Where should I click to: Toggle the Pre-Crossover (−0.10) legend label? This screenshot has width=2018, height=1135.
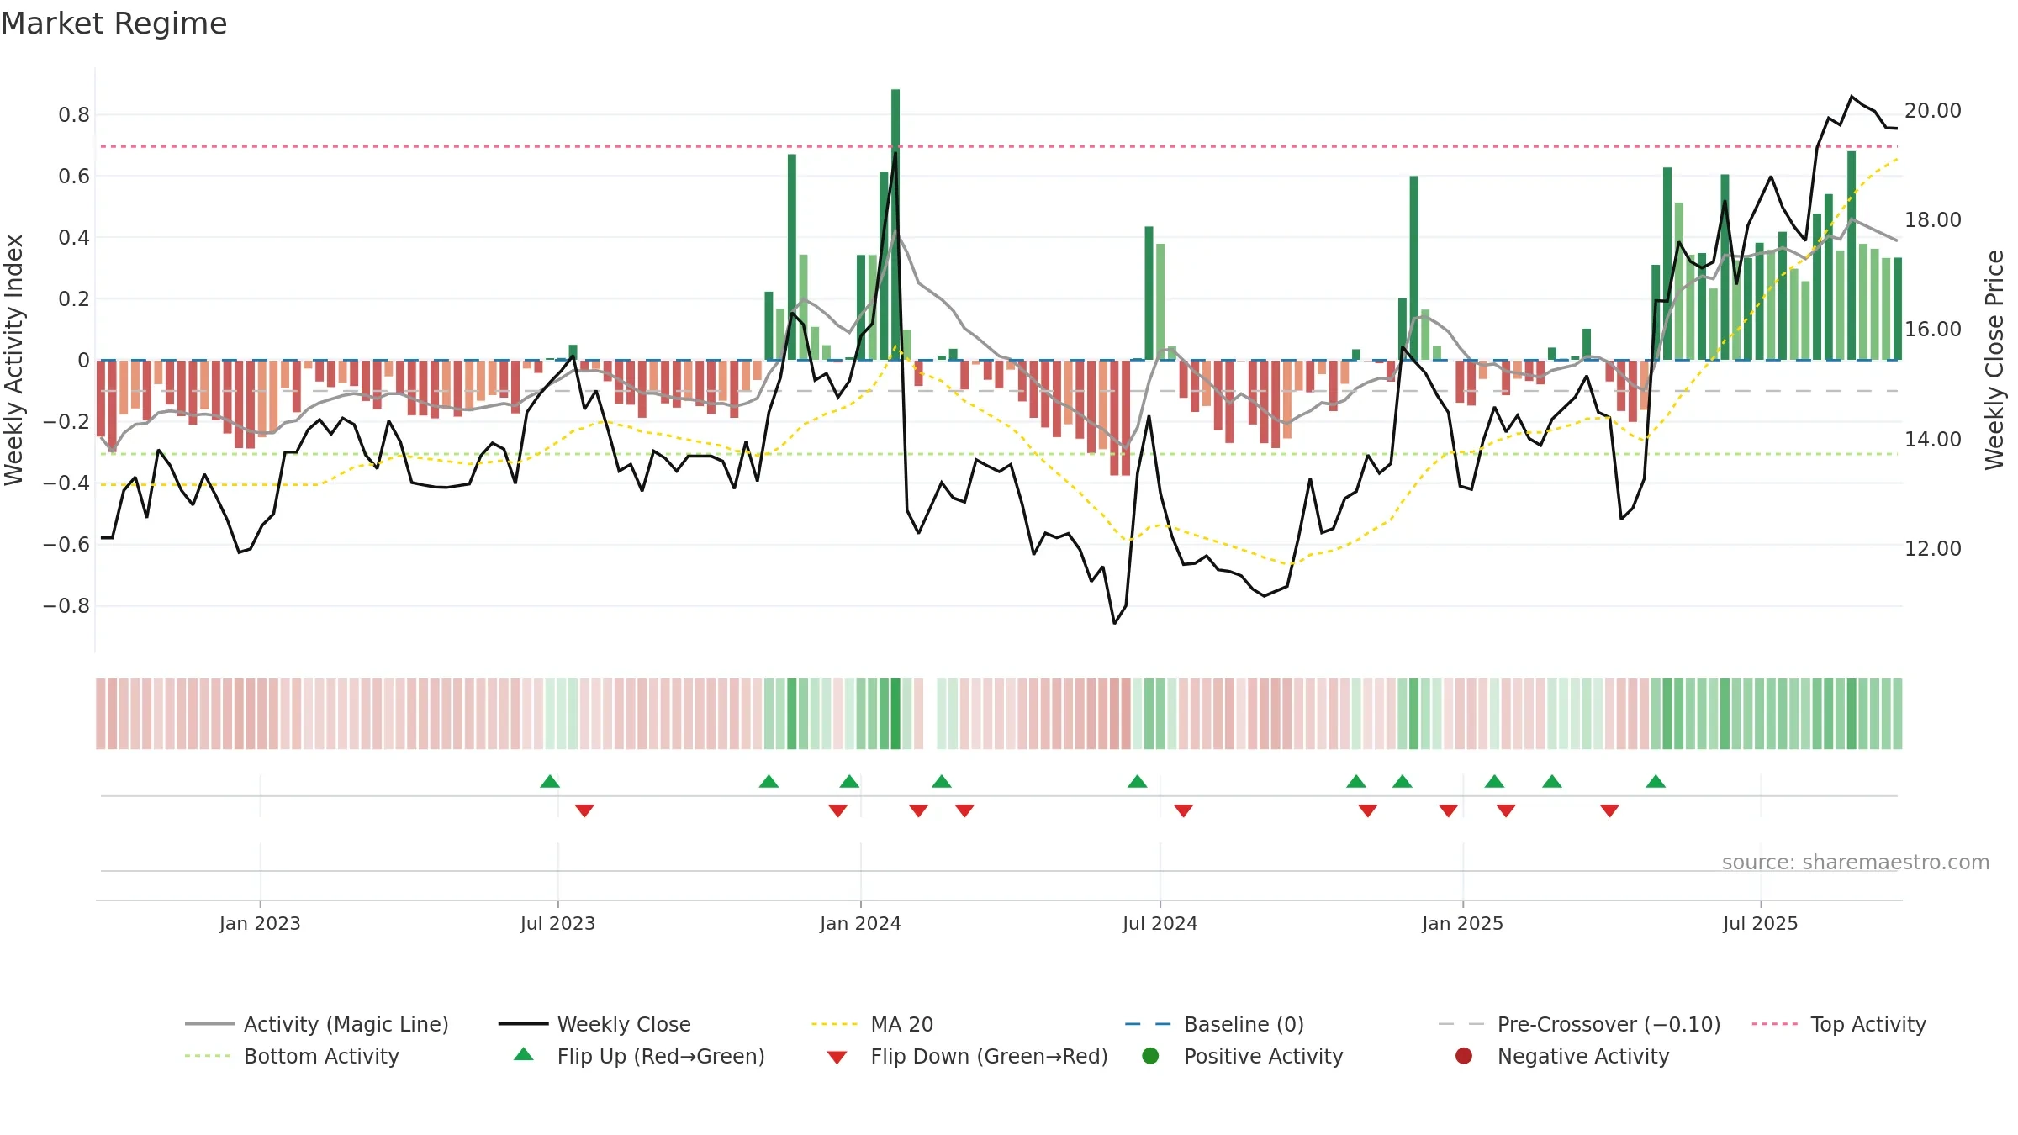tap(1609, 1024)
